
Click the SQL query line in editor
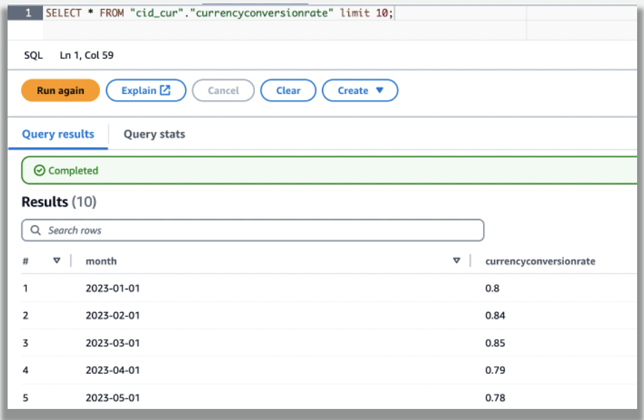point(219,13)
